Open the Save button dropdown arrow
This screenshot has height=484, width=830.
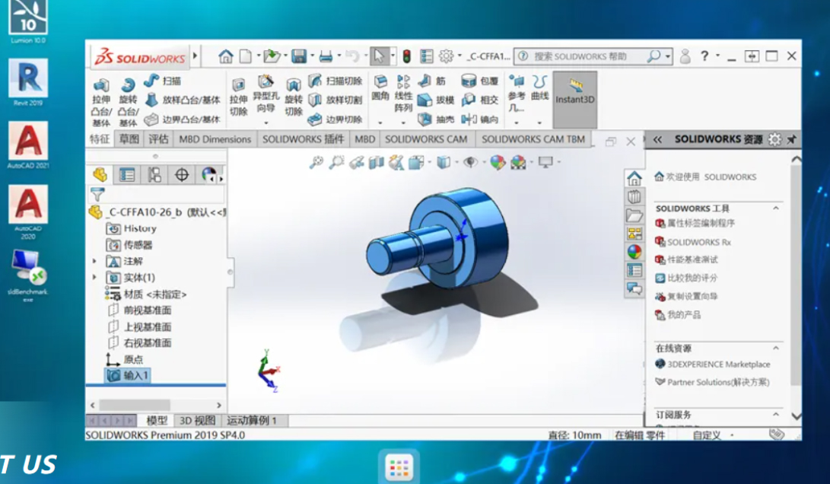pyautogui.click(x=313, y=56)
